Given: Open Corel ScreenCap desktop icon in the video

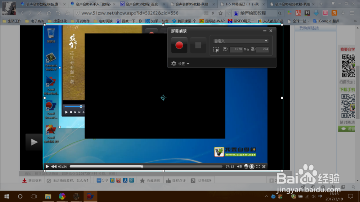Looking at the screenshot, I should 51,110.
